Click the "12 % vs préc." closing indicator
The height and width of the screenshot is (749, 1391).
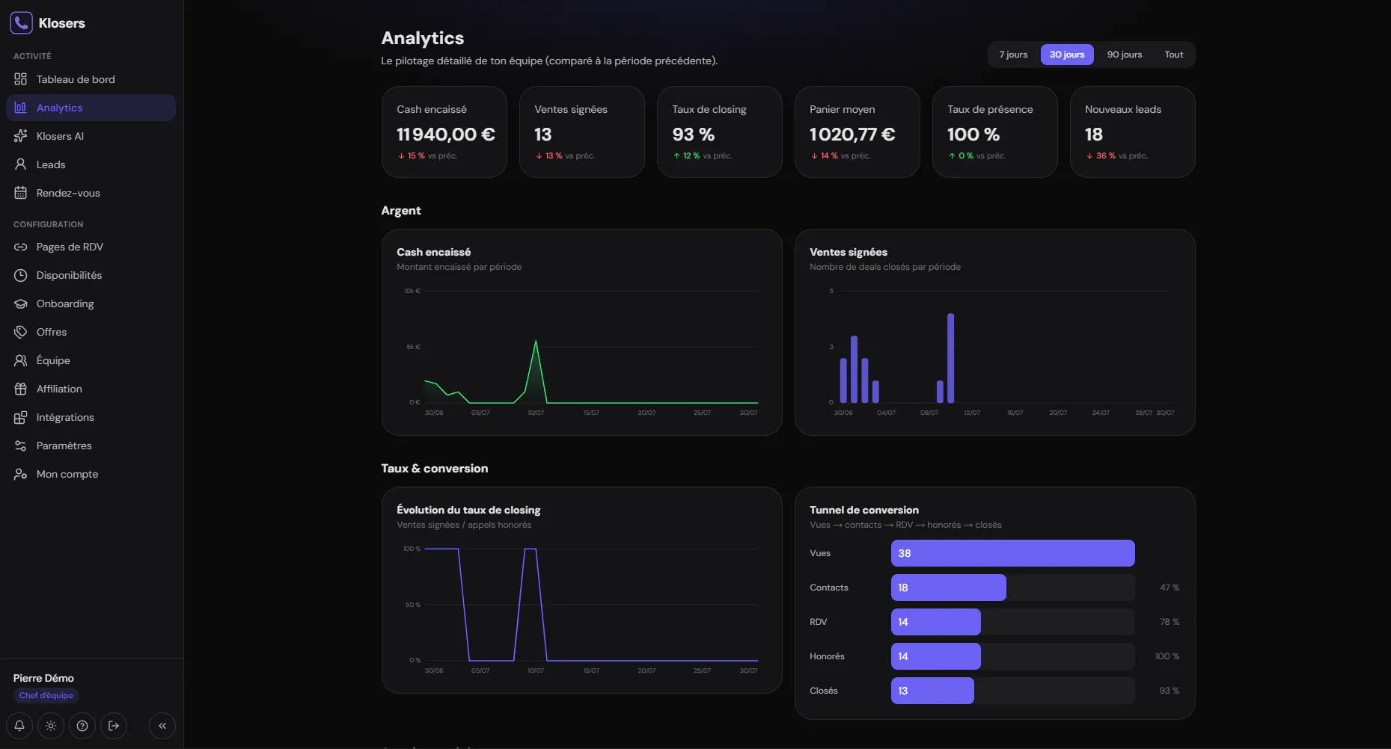(x=703, y=155)
